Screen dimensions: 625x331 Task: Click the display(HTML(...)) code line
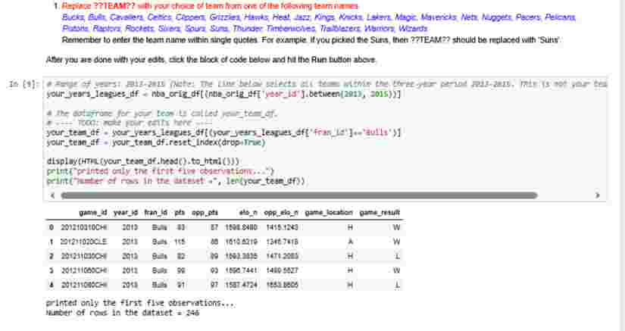tap(143, 161)
